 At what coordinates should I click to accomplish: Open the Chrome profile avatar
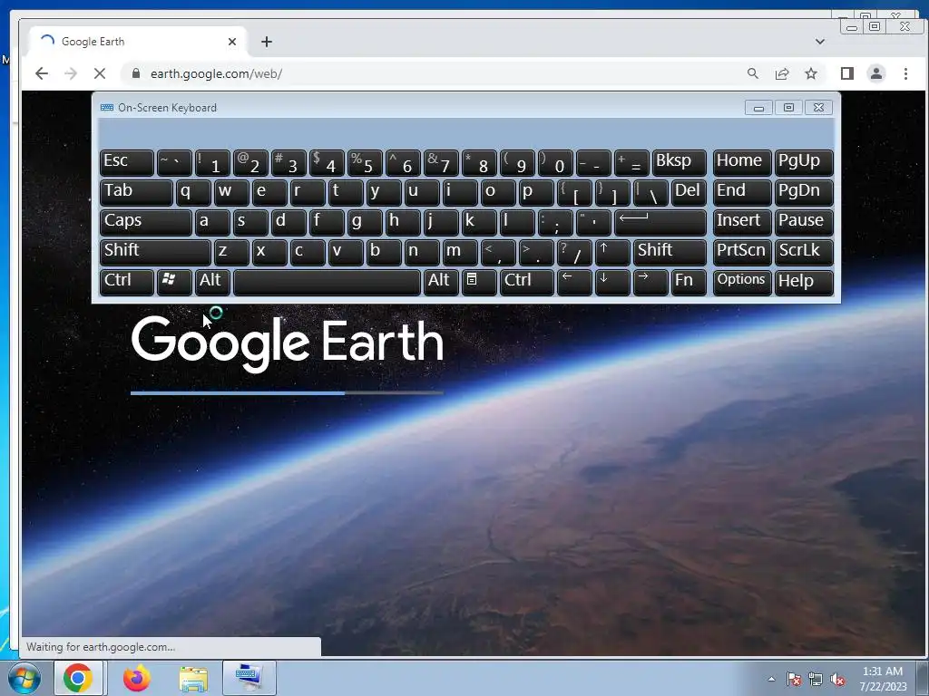pyautogui.click(x=876, y=73)
